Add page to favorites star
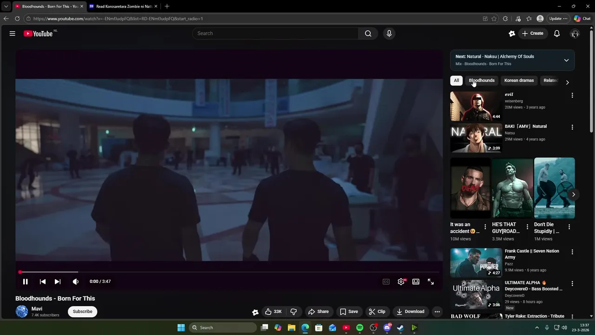This screenshot has height=335, width=595. coord(494,19)
